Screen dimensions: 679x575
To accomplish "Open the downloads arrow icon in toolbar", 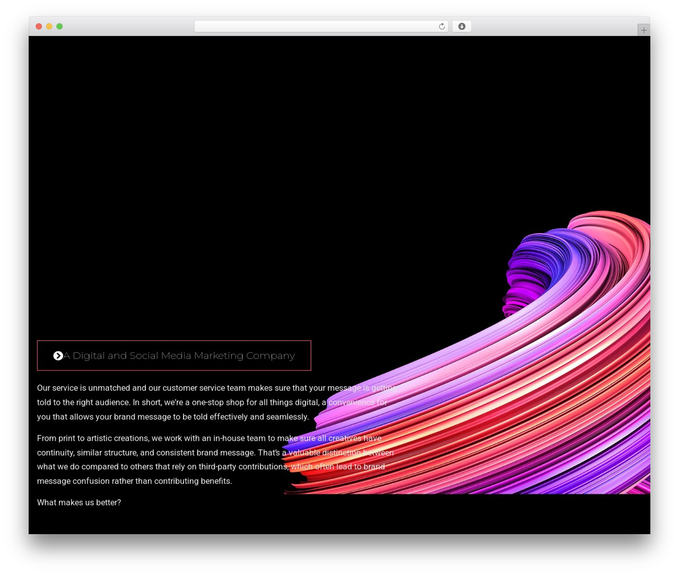I will (x=462, y=27).
